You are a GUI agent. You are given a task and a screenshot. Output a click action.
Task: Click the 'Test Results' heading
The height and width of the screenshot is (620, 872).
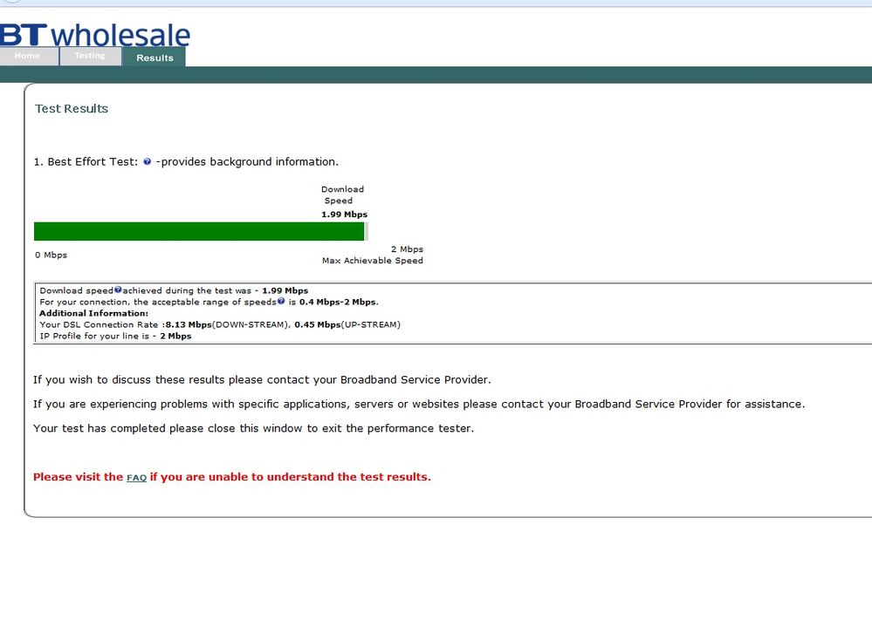pos(72,108)
